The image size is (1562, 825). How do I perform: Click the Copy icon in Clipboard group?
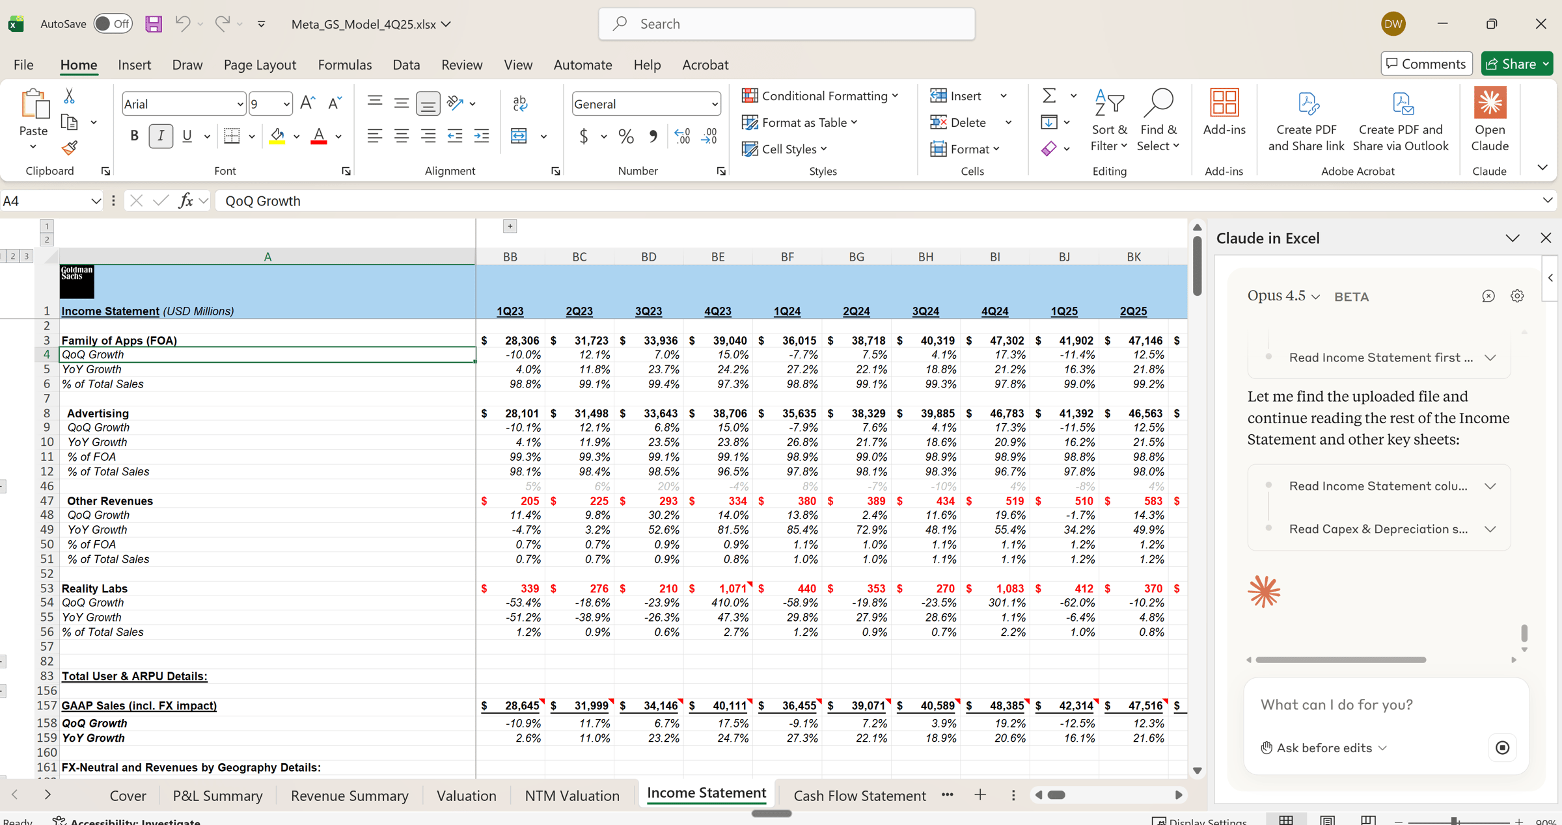69,122
